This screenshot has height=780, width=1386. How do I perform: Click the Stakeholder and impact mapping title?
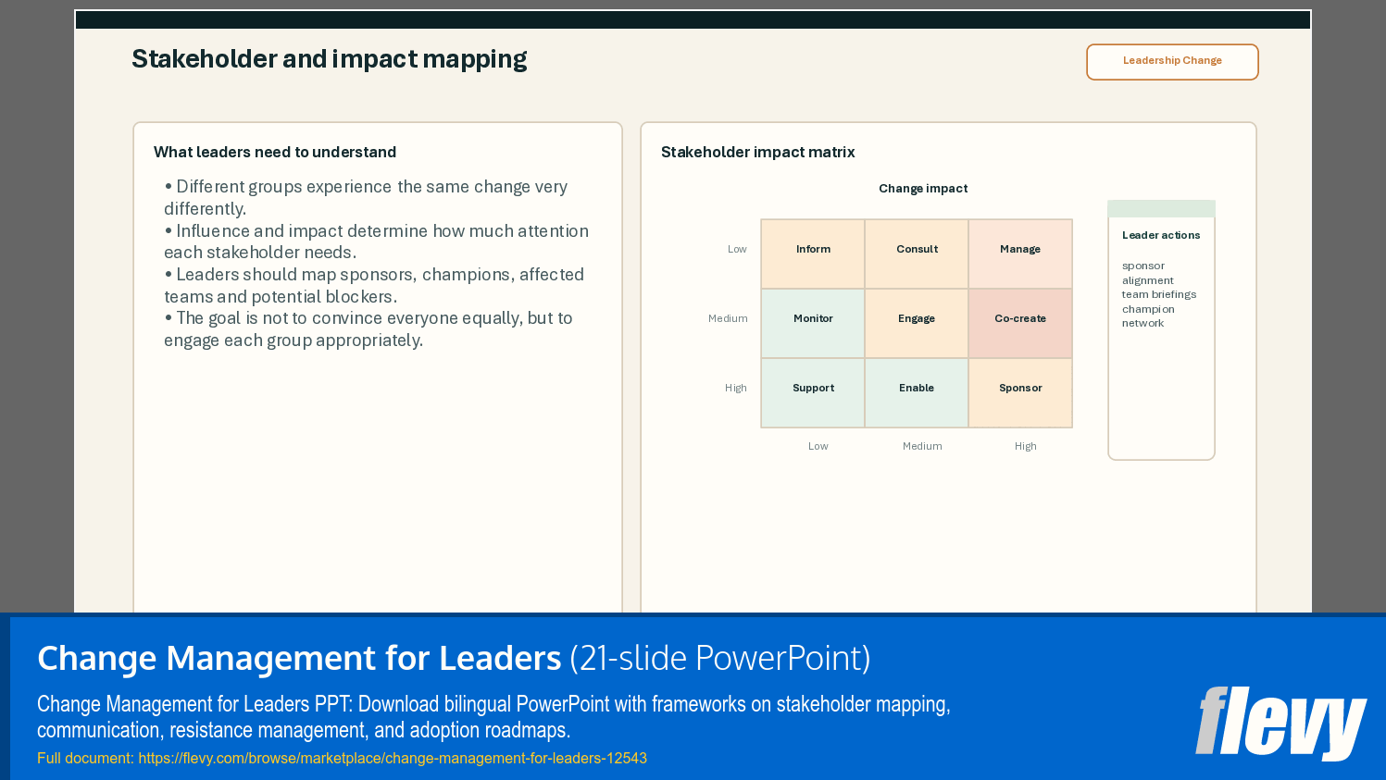330,59
